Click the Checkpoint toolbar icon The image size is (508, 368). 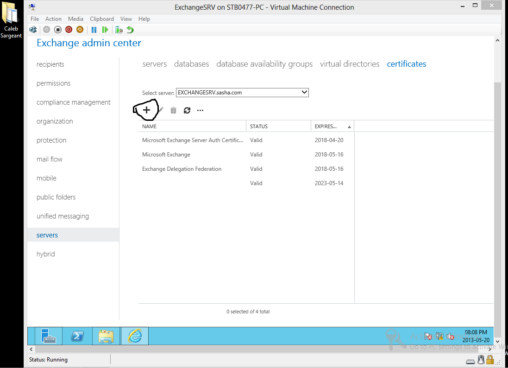tap(119, 30)
